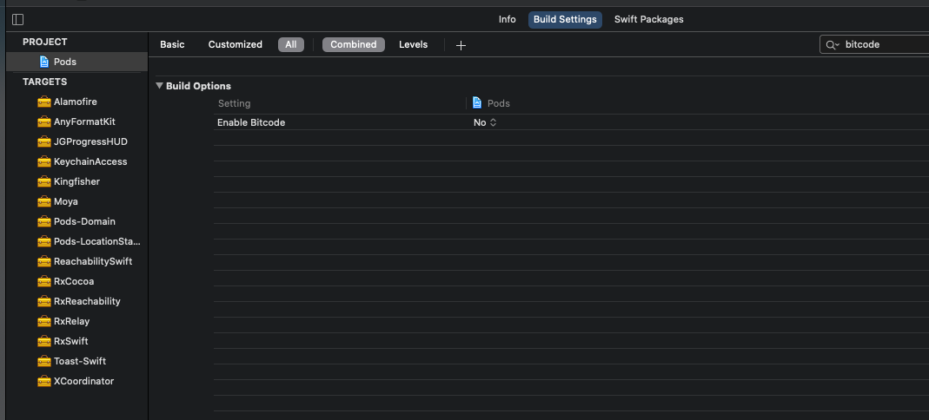929x420 pixels.
Task: Switch to the Build Settings tab
Action: tap(565, 19)
